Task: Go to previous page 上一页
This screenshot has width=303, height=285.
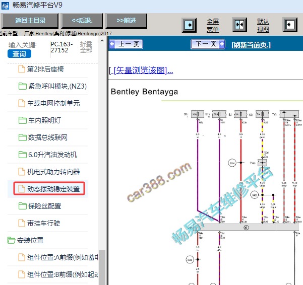Action: 126,44
